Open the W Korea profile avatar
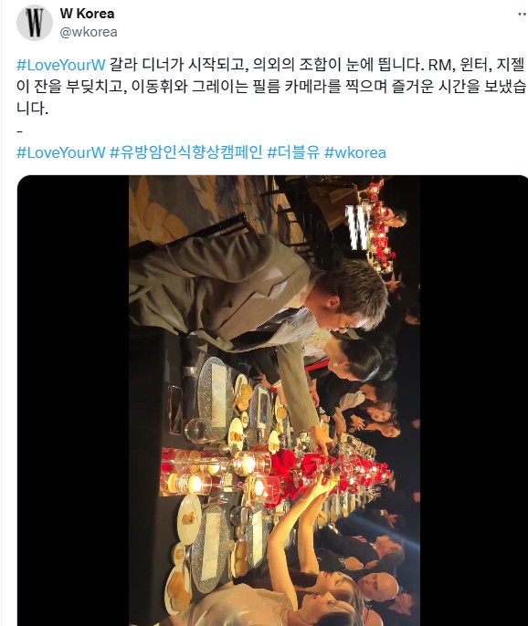Image resolution: width=528 pixels, height=626 pixels. [35, 22]
